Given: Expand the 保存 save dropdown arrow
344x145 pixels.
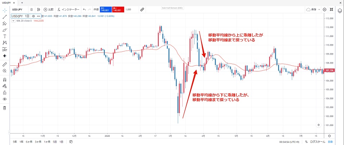Looking at the screenshot, I should [x=319, y=9].
